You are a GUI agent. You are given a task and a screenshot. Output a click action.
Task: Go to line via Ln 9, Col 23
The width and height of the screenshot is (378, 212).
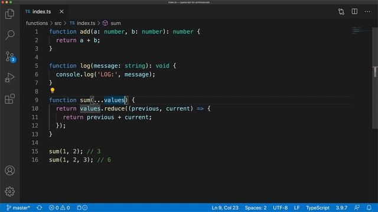point(225,208)
